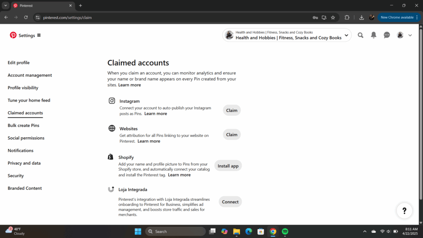Go to Edit profile settings
Viewport: 423px width, 238px height.
(x=19, y=63)
